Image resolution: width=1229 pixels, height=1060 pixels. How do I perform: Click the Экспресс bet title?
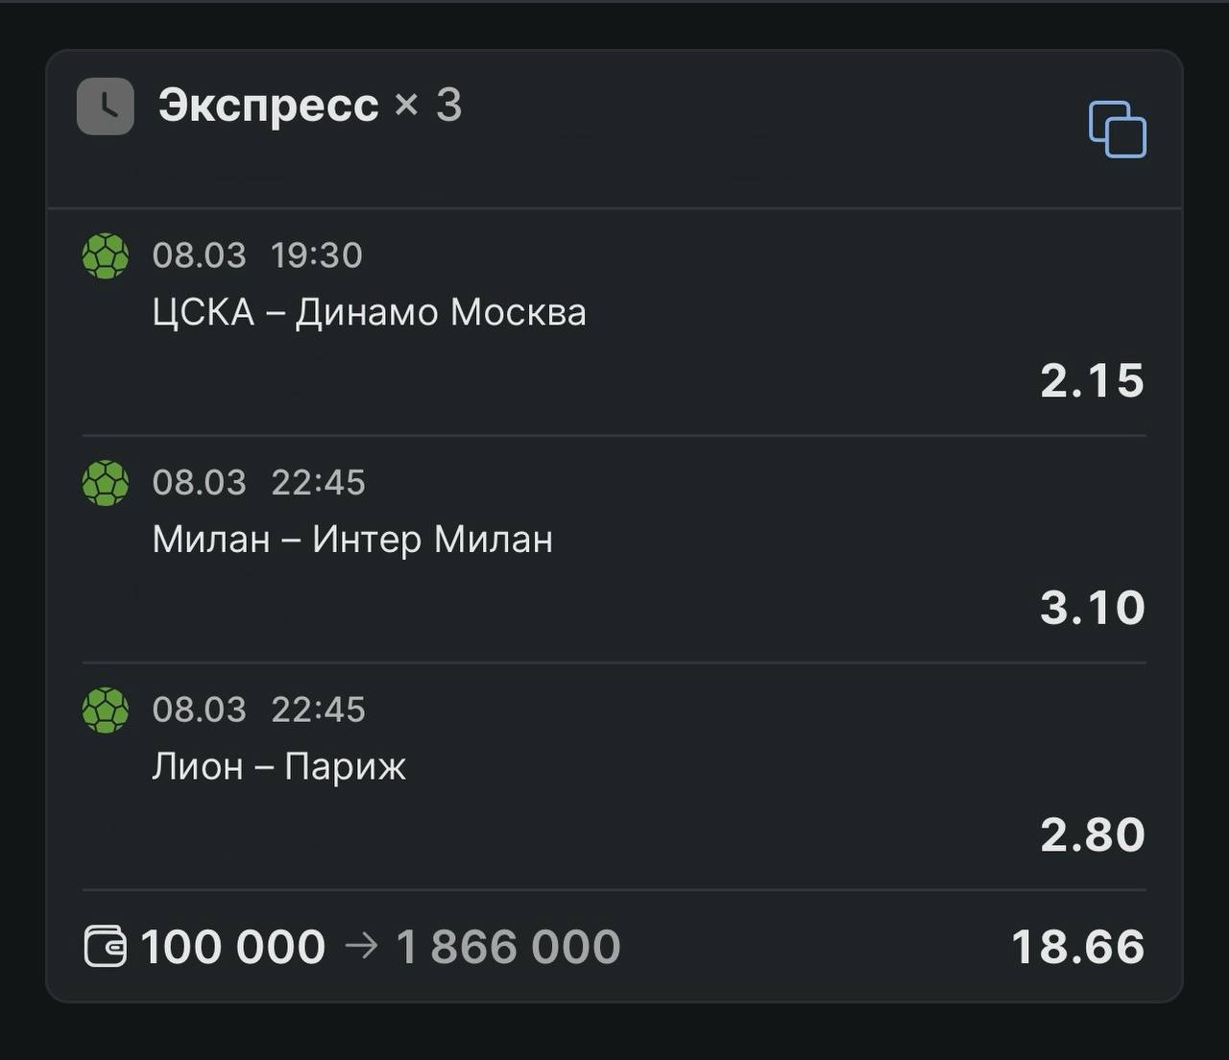point(268,105)
